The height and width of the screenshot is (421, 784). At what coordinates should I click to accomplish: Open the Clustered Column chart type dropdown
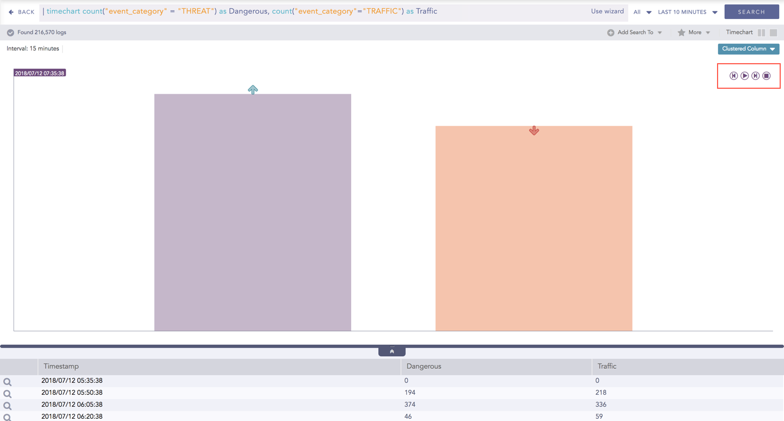coord(748,49)
